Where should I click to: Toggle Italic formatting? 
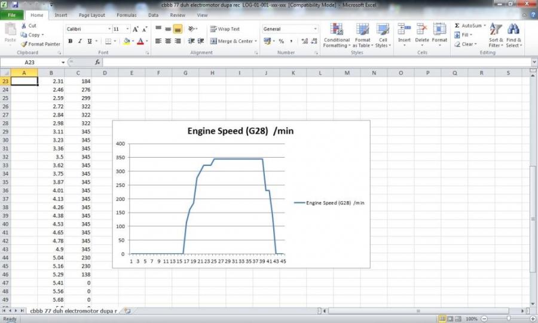[80, 41]
